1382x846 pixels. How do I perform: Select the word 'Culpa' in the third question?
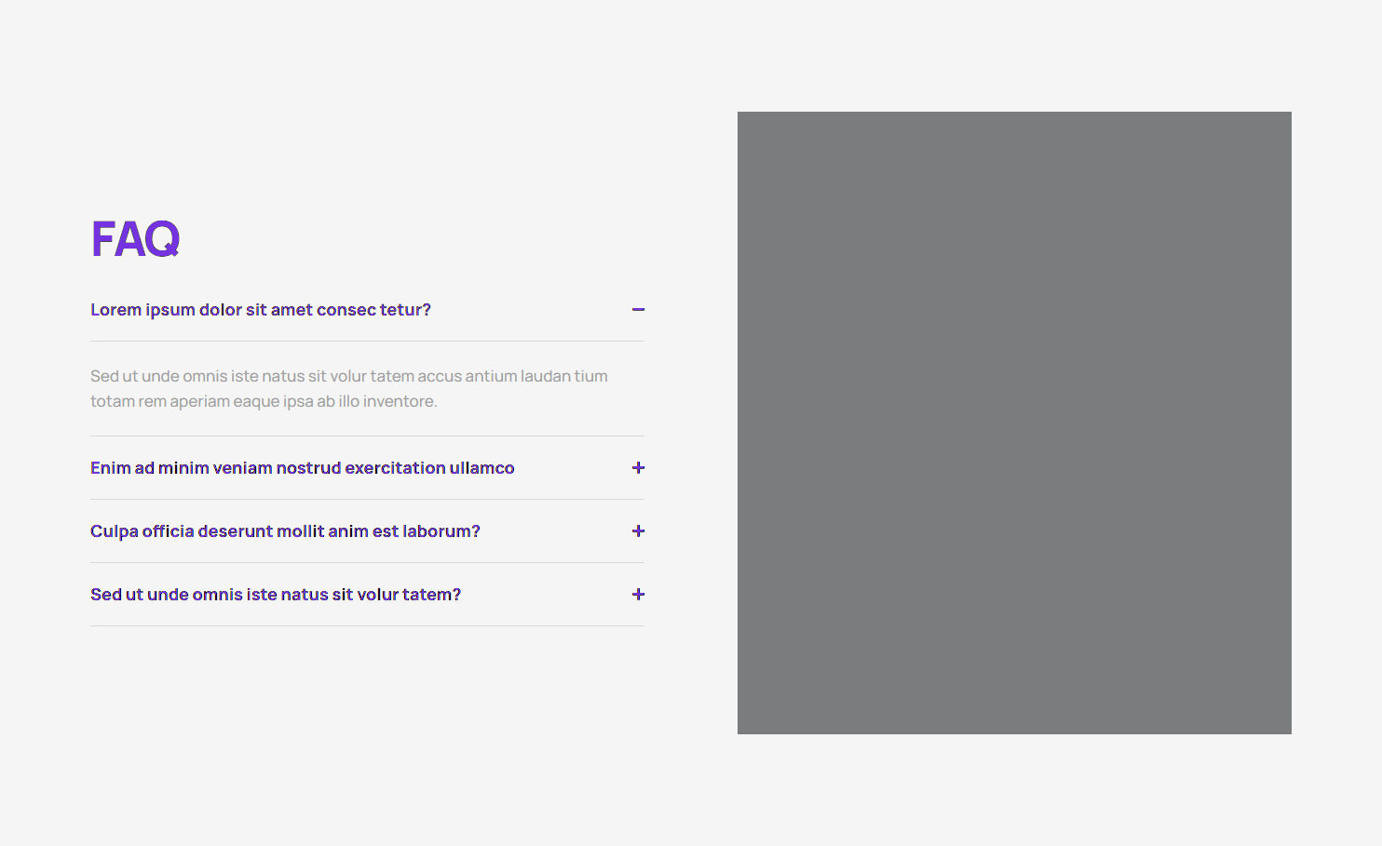114,531
